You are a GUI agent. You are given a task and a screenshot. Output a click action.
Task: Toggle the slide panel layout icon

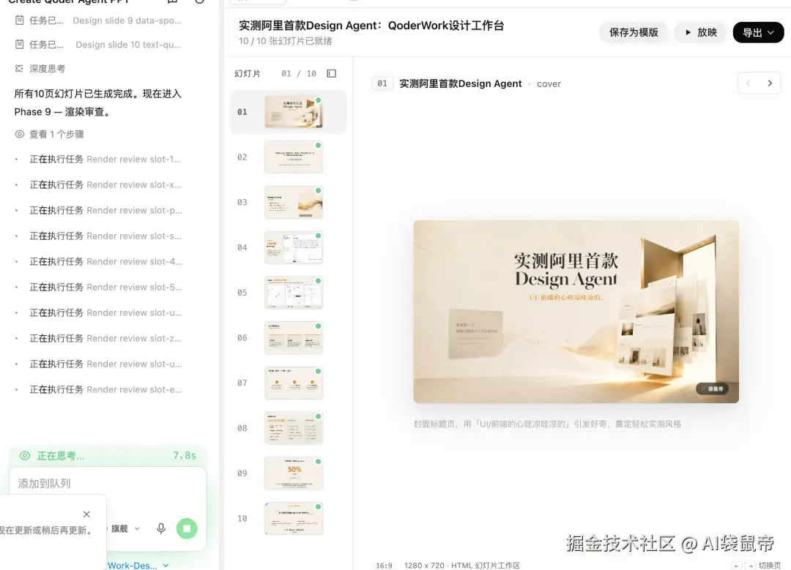(332, 74)
